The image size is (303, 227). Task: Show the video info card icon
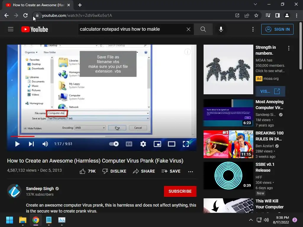tap(187, 52)
